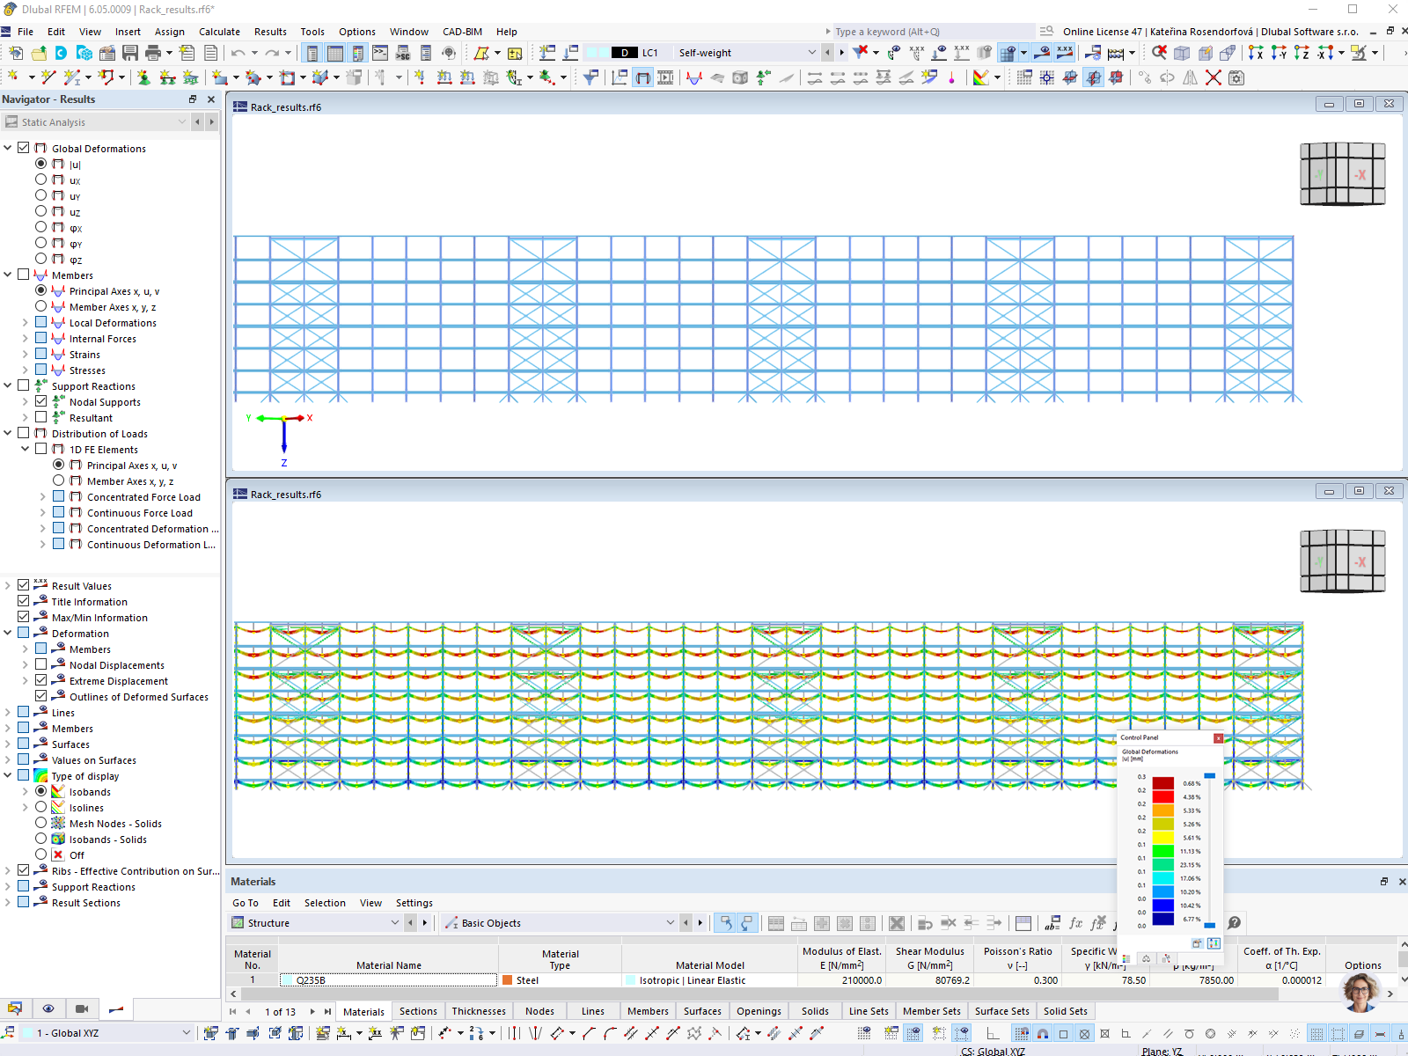Click the view in -X direction icon
1408x1056 pixels.
click(1325, 52)
